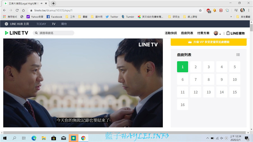Switch to 購物 tab

pos(64,24)
